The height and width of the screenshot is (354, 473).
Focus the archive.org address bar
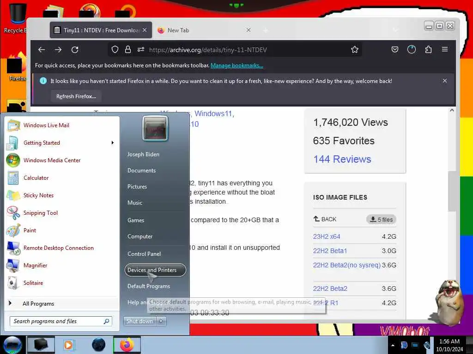[x=235, y=50]
